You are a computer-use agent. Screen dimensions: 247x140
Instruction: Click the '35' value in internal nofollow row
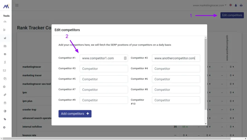pos(175,127)
